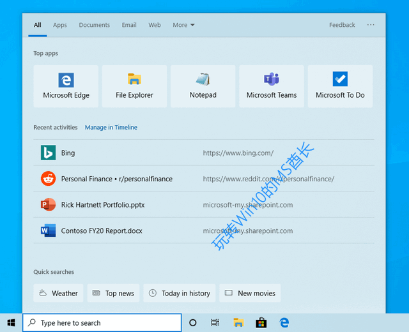The width and height of the screenshot is (409, 332).
Task: Open Task View from the taskbar
Action: coord(215,323)
